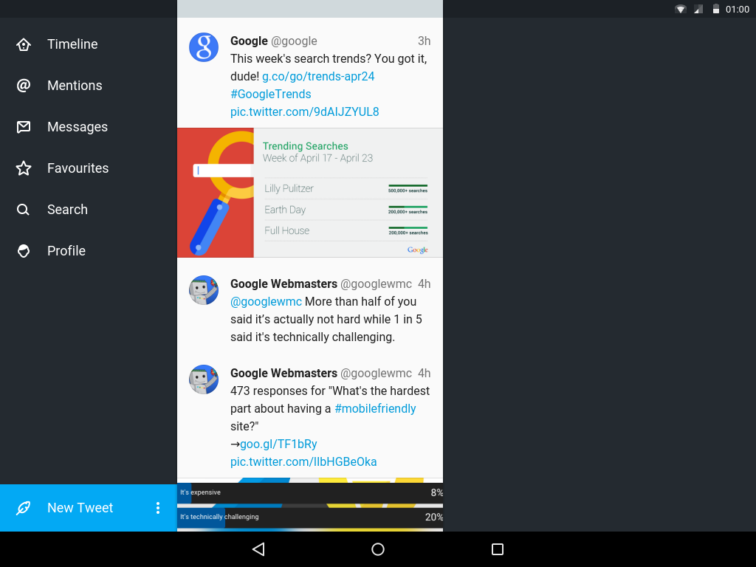
Task: Click the Search magnifier icon
Action: [24, 210]
